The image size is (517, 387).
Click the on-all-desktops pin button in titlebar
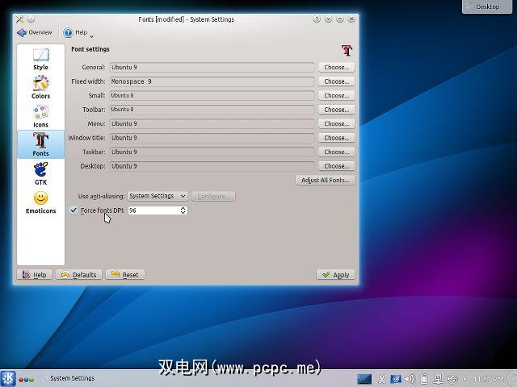[x=31, y=19]
